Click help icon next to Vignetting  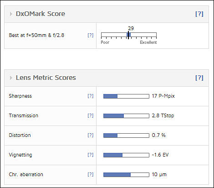coord(91,155)
